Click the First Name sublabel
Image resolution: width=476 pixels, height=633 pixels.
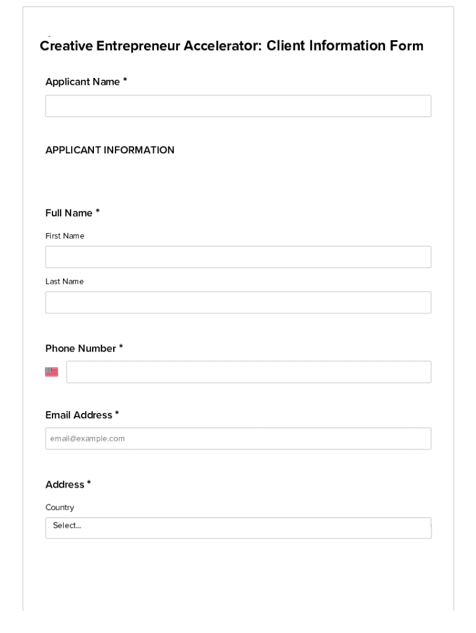coord(65,236)
